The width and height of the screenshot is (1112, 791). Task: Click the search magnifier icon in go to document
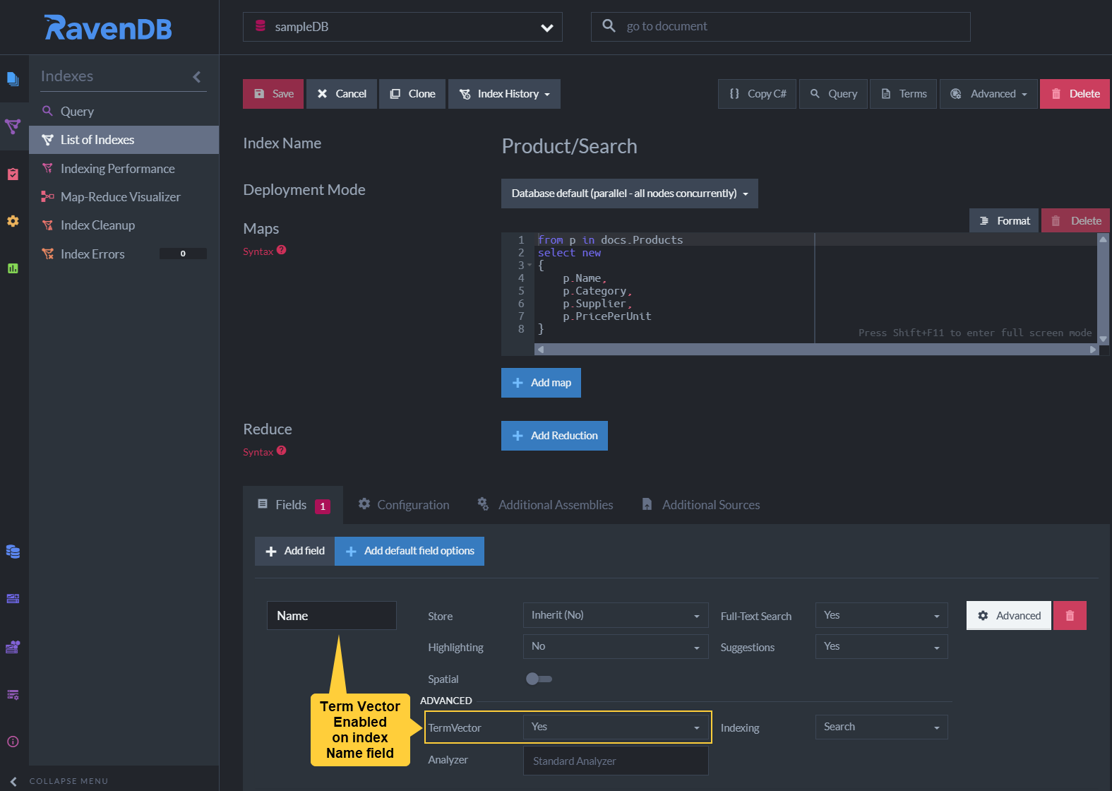[x=609, y=26]
